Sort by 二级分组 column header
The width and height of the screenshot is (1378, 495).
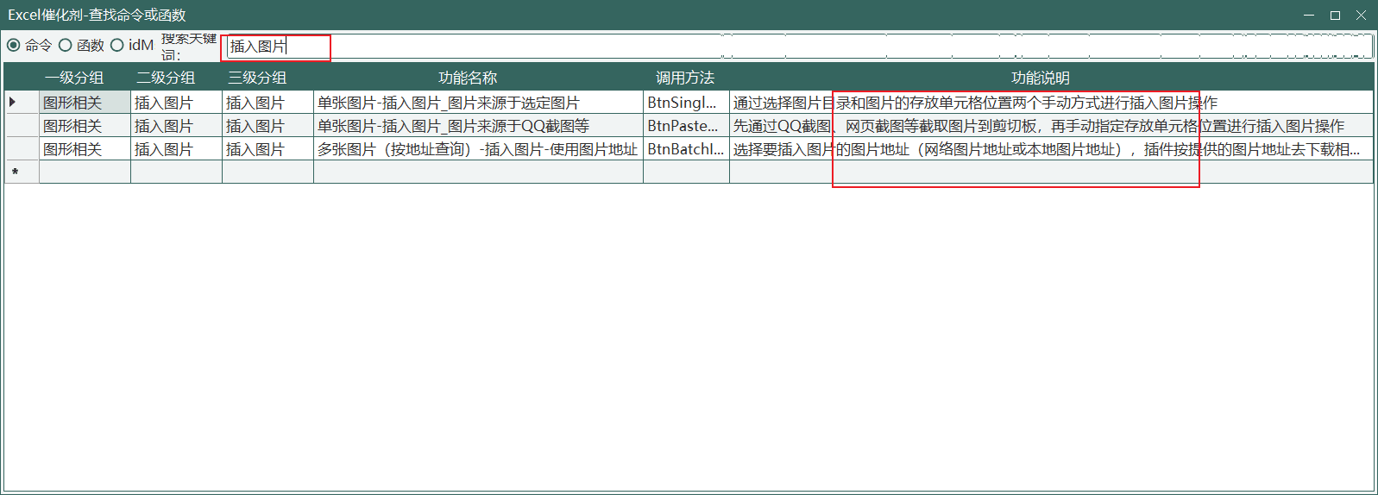pyautogui.click(x=176, y=78)
